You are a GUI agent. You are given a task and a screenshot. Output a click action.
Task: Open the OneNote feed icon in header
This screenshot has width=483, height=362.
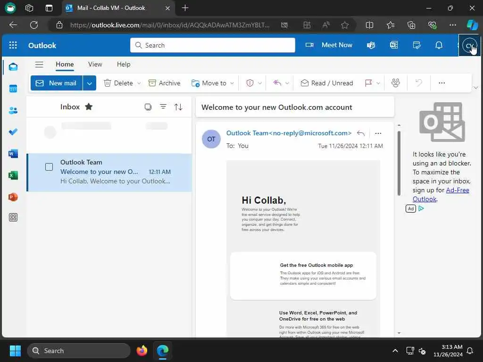(x=394, y=45)
